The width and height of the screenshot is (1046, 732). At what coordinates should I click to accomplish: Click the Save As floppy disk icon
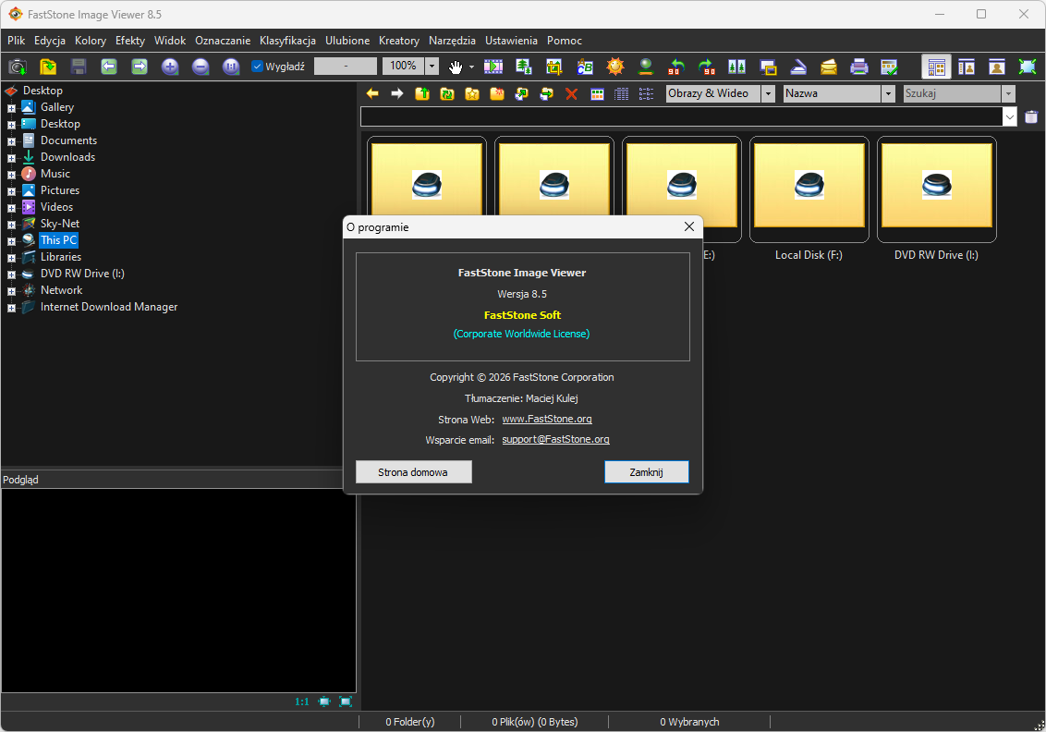pos(79,67)
